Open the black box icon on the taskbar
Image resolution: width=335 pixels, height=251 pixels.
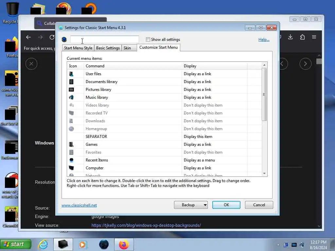coord(63,244)
